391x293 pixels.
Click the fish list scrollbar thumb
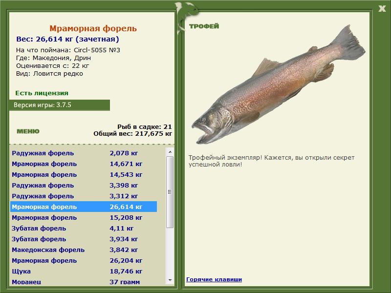pos(170,192)
